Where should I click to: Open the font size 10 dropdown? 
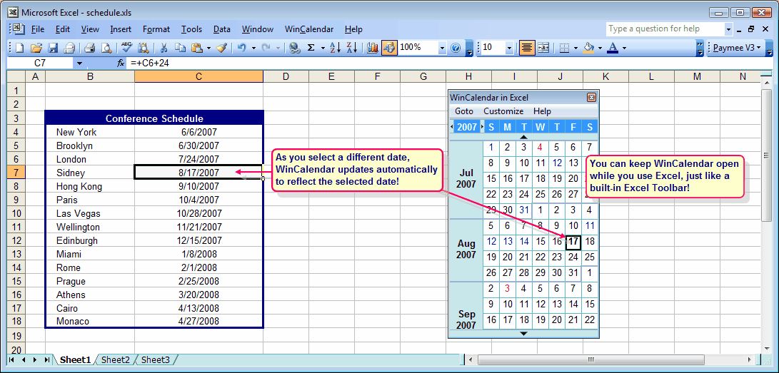(509, 48)
